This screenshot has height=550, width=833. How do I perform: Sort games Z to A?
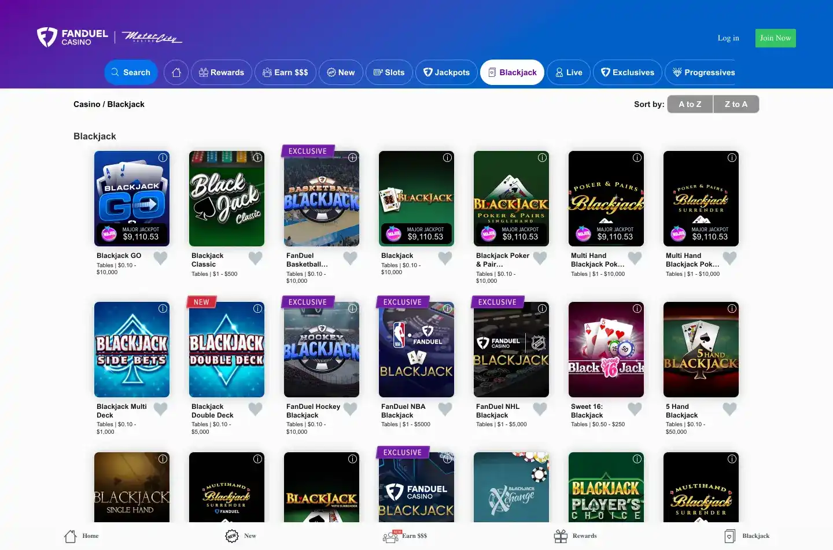pyautogui.click(x=736, y=104)
